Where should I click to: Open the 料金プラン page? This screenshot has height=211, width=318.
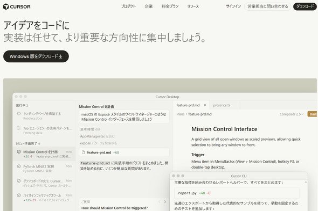[170, 6]
